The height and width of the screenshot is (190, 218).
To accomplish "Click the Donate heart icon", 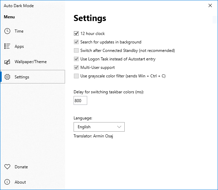I will pyautogui.click(x=7, y=167).
